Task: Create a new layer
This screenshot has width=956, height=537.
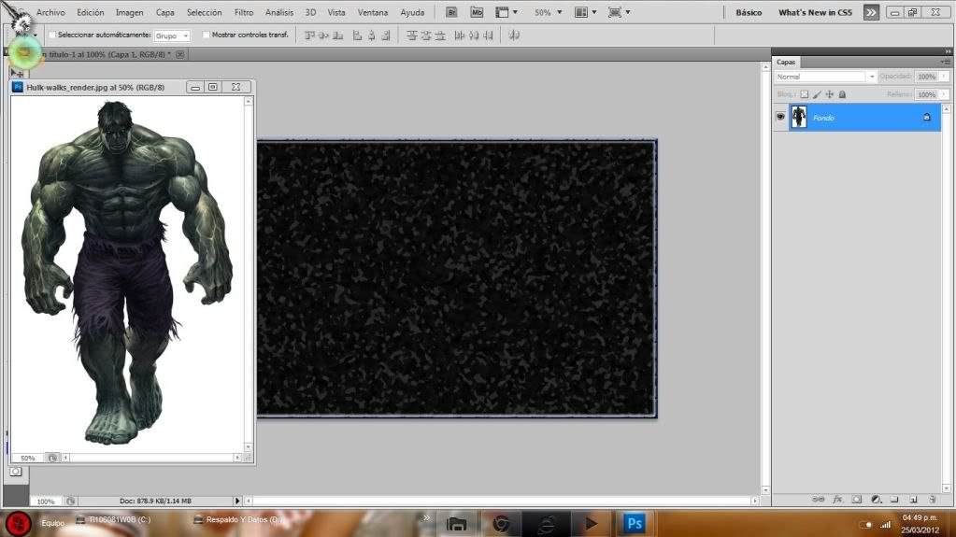Action: tap(913, 500)
